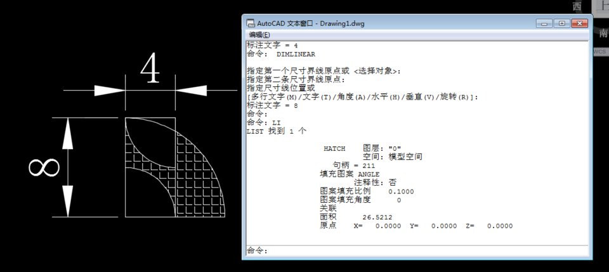
Task: Click the 西 face on the ViewCube
Action: [577, 6]
